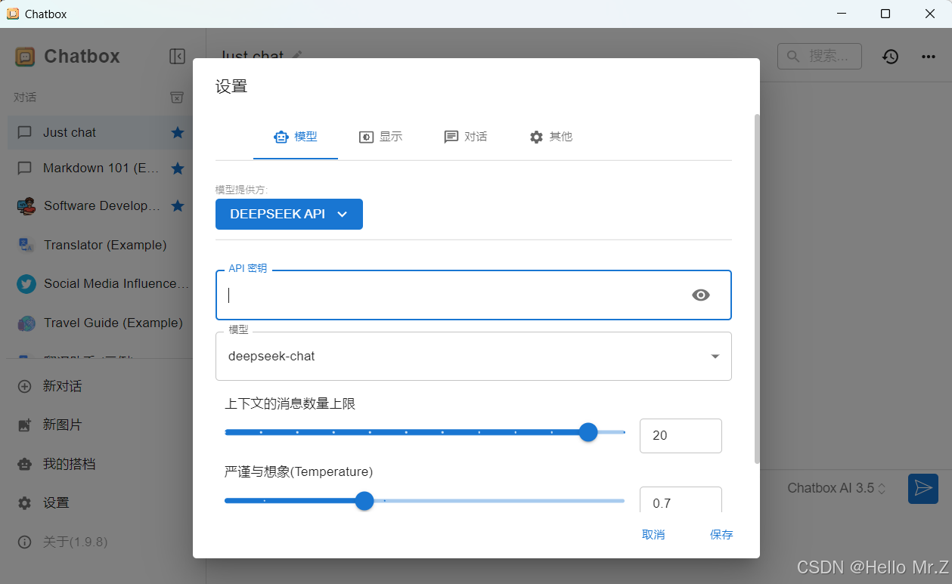Click the 新图片 text entry
The image size is (952, 584).
pyautogui.click(x=63, y=425)
